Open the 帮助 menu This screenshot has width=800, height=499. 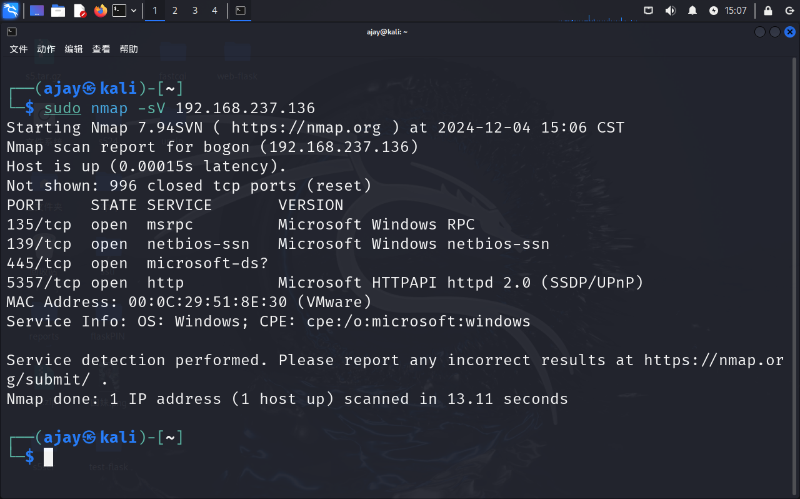[129, 49]
